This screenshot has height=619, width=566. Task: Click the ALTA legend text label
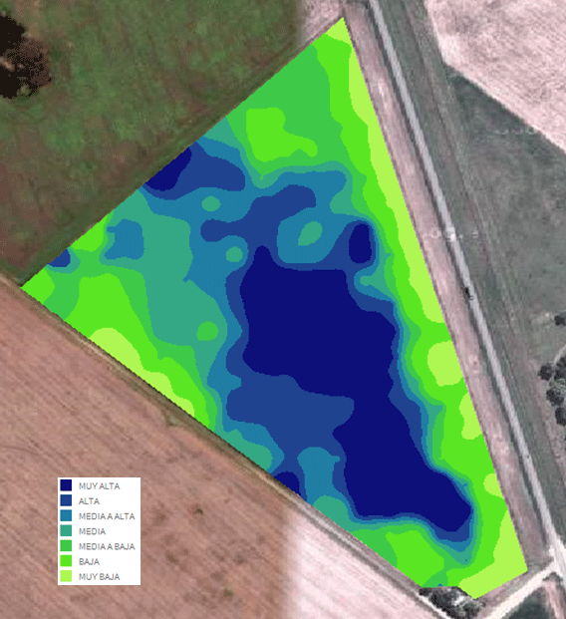tap(89, 501)
